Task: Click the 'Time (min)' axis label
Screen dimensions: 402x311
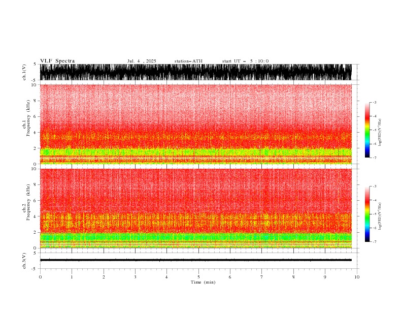Action: coord(203,282)
